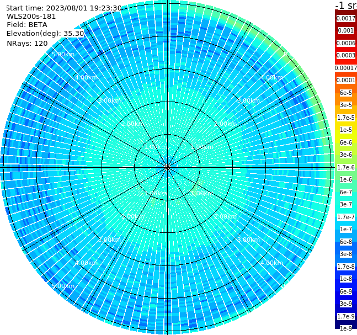
Task: Click the Field: BETA label
Action: pyautogui.click(x=27, y=25)
